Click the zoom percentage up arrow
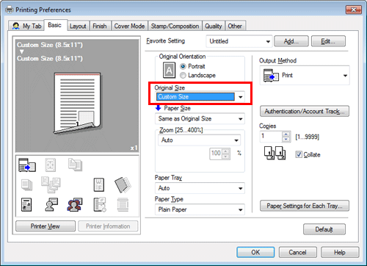The width and height of the screenshot is (367, 266). tap(226, 151)
